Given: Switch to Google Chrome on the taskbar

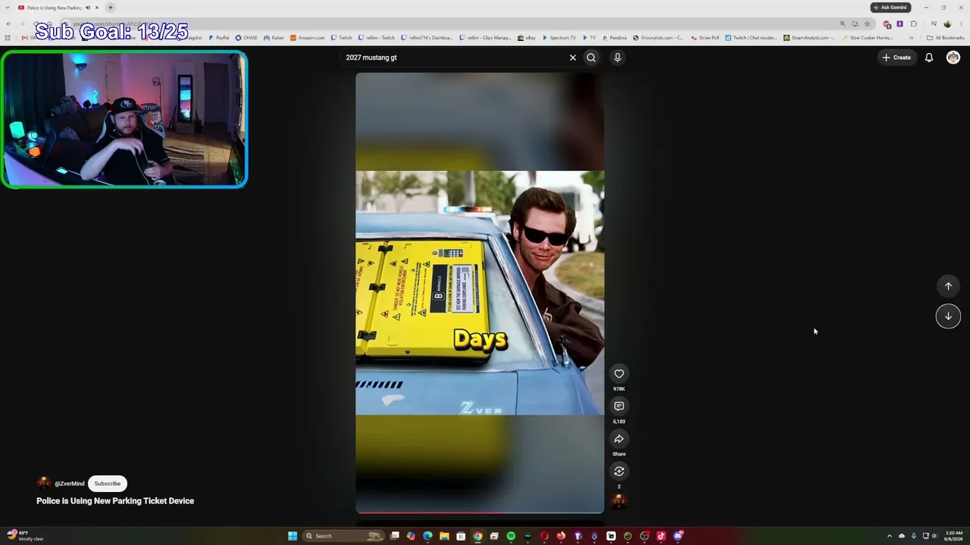Looking at the screenshot, I should pos(477,536).
